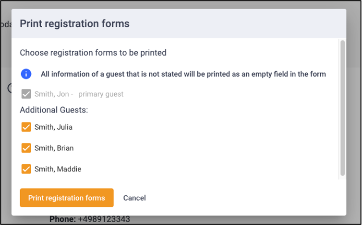Deselect the Smith, Maddie checkbox

coord(26,169)
